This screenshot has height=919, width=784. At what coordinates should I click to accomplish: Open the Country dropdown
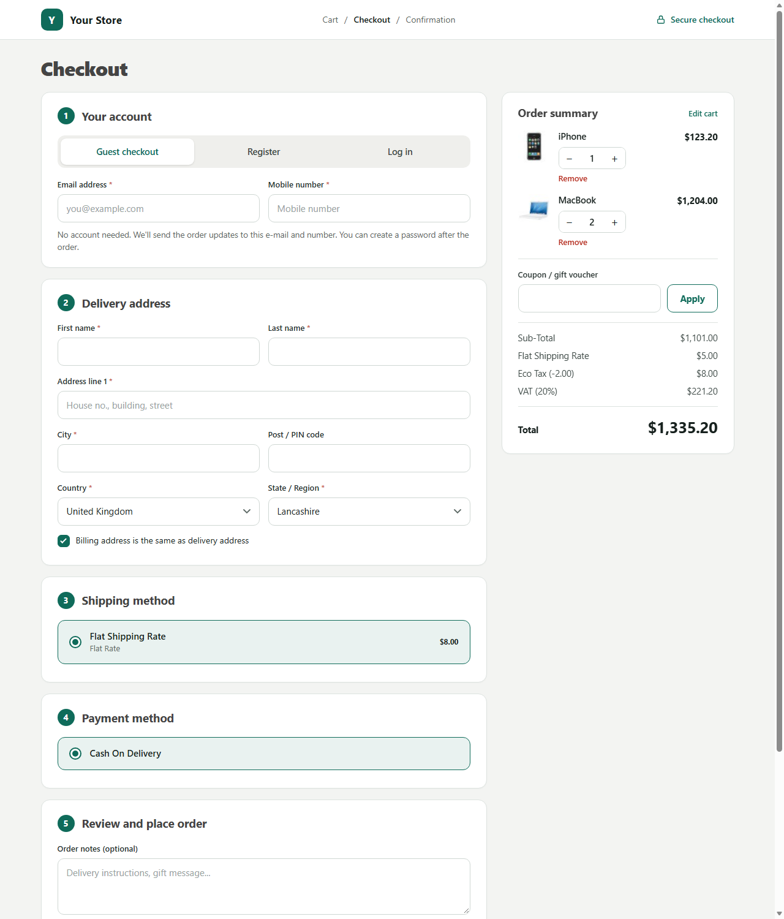[159, 512]
